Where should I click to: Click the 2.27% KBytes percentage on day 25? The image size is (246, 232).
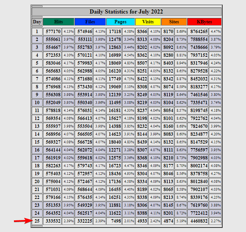pyautogui.click(x=215, y=221)
